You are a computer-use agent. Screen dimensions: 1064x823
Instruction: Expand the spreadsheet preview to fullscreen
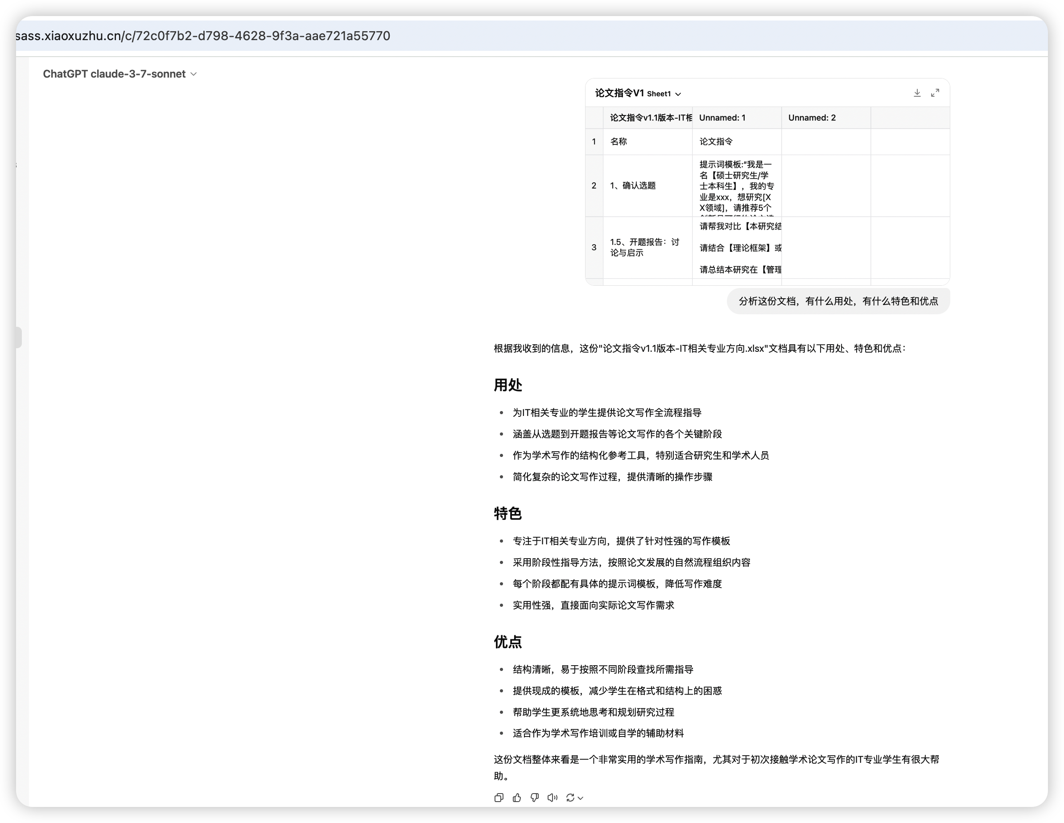(x=935, y=93)
